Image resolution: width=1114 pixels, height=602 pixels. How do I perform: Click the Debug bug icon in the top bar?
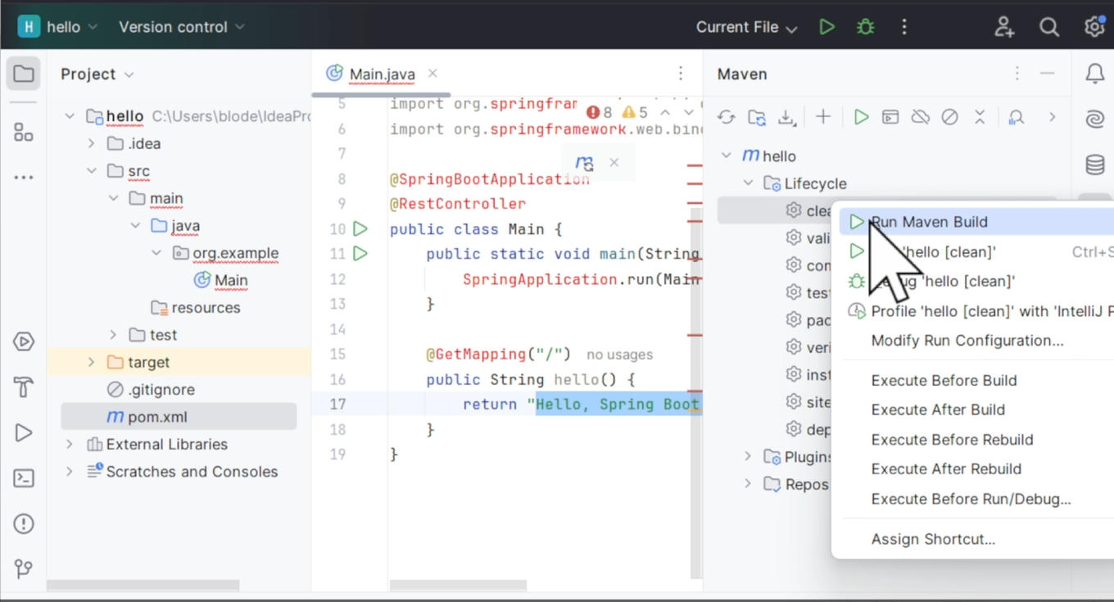[866, 27]
